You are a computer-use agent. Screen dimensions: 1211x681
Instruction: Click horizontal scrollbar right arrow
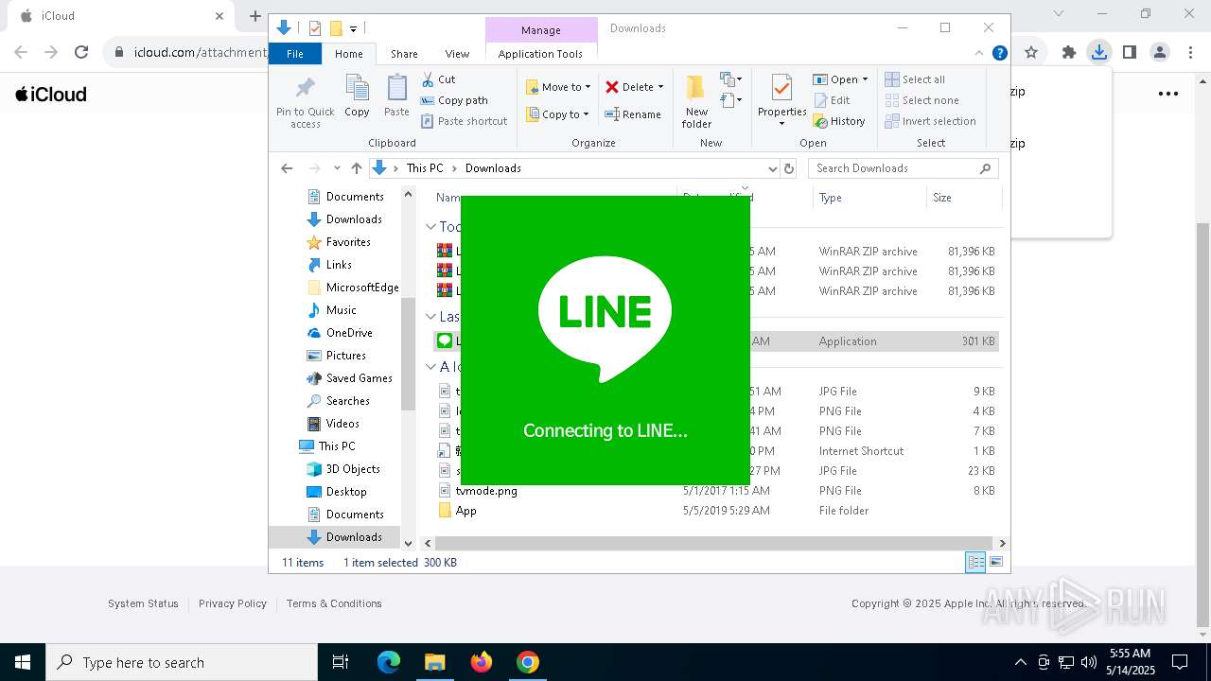pos(1003,543)
